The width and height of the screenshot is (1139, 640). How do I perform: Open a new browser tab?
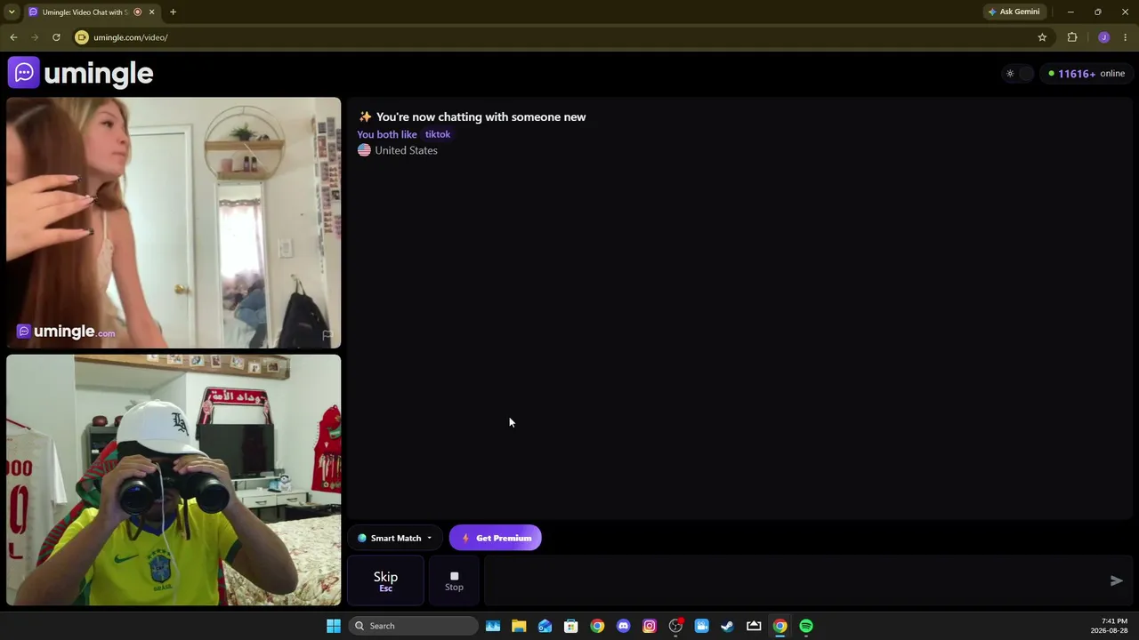(x=173, y=12)
